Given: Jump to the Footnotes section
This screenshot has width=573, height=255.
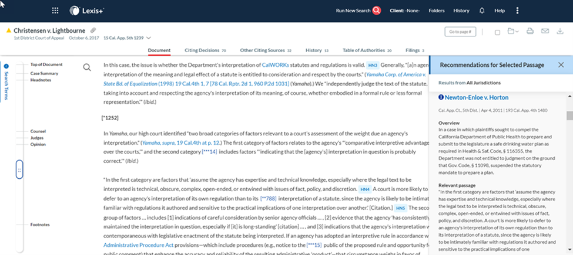Looking at the screenshot, I should pos(40,225).
